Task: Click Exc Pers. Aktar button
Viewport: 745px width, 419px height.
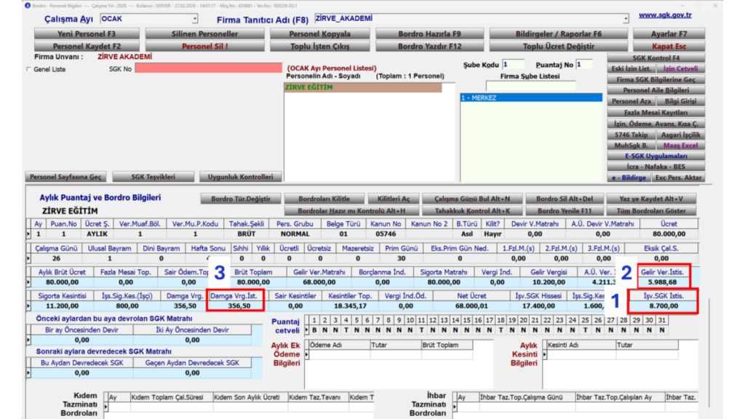Action: pyautogui.click(x=678, y=177)
